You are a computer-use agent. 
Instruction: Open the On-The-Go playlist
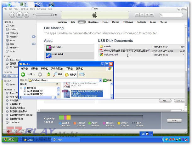14,122
